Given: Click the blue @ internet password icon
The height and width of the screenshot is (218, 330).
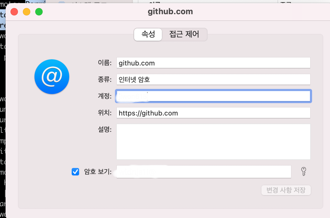Looking at the screenshot, I should tap(52, 77).
